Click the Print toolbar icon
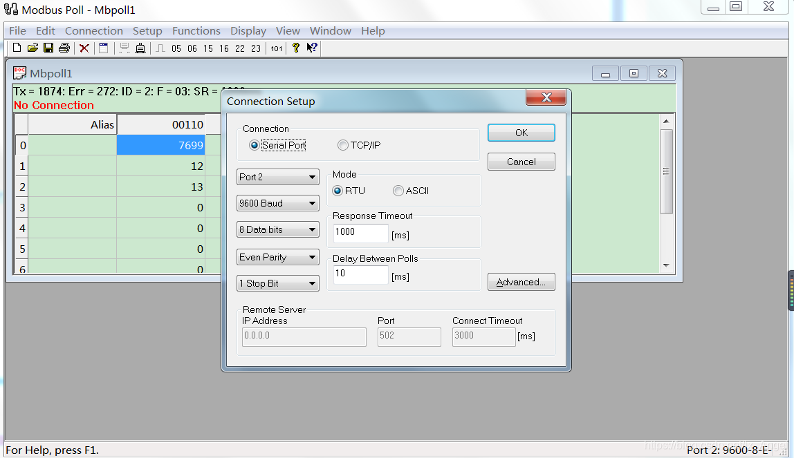The width and height of the screenshot is (794, 458). click(x=64, y=48)
